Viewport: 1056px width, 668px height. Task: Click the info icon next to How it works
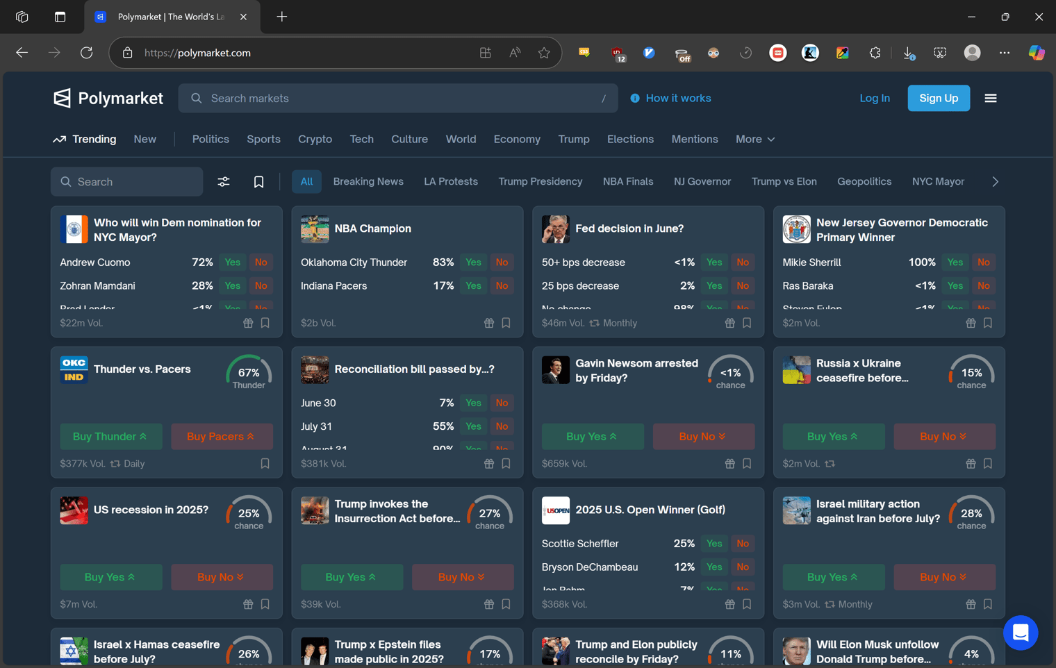click(634, 98)
